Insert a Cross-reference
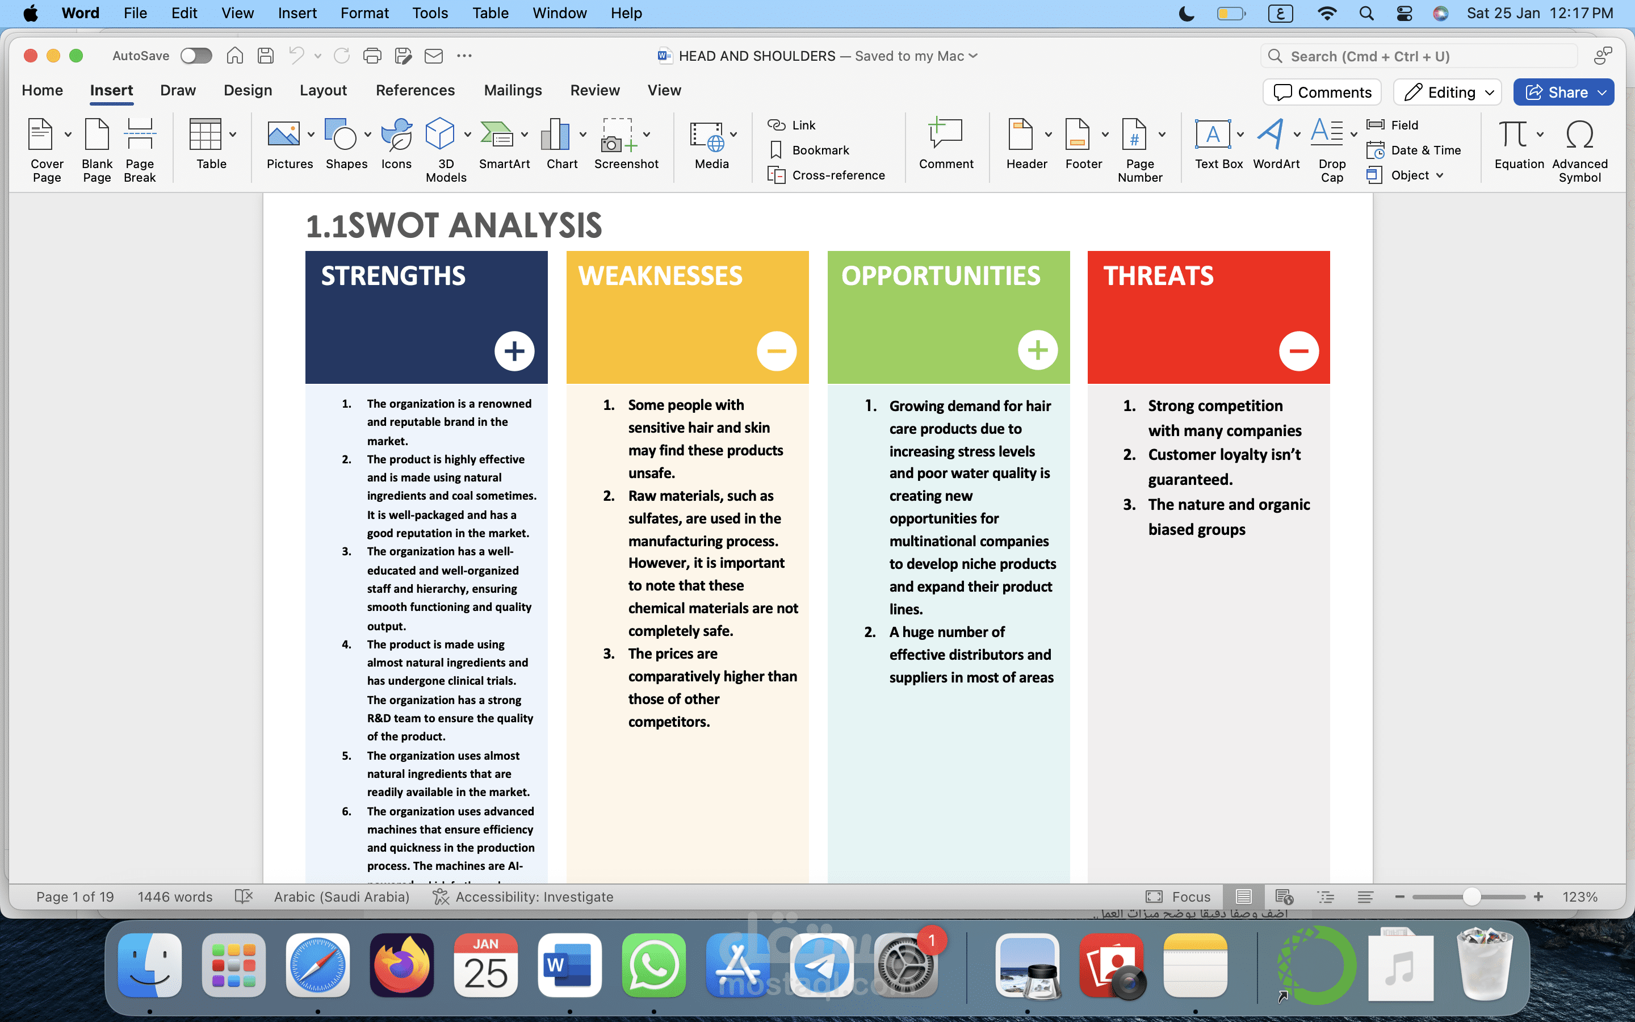 coord(826,176)
